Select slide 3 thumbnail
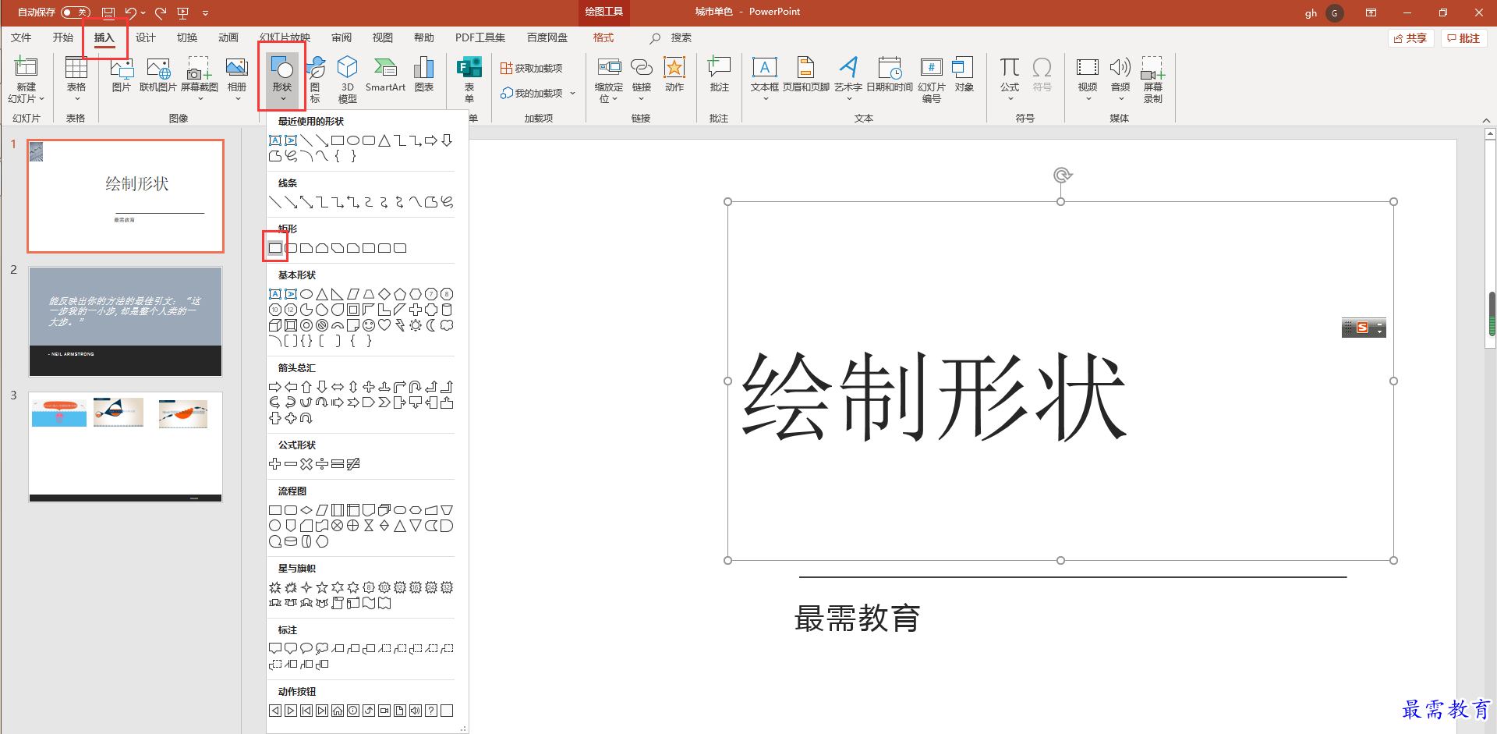Screen dimensions: 1497x734 point(126,447)
